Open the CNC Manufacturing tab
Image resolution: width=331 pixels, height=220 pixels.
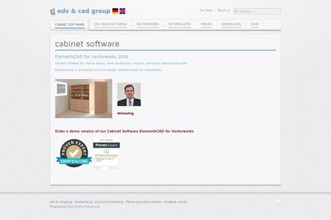coord(111,24)
